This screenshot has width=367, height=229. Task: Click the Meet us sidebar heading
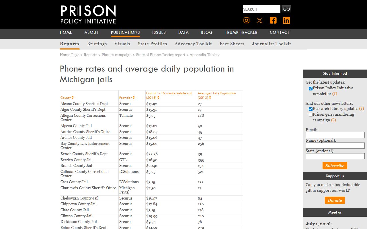pyautogui.click(x=335, y=212)
